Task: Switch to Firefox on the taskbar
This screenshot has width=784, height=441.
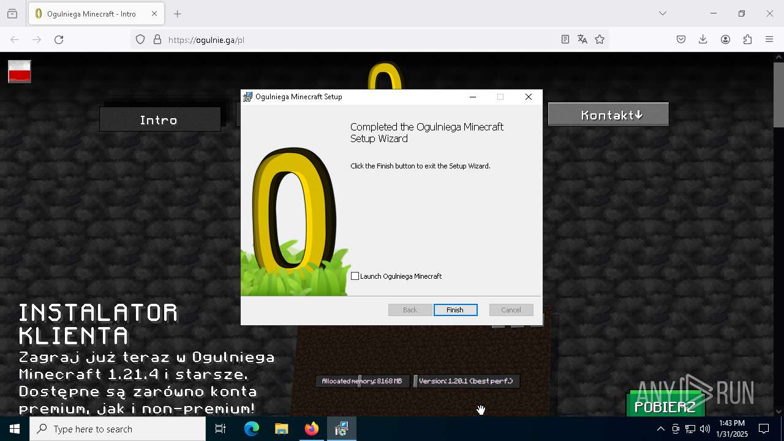Action: 312,429
